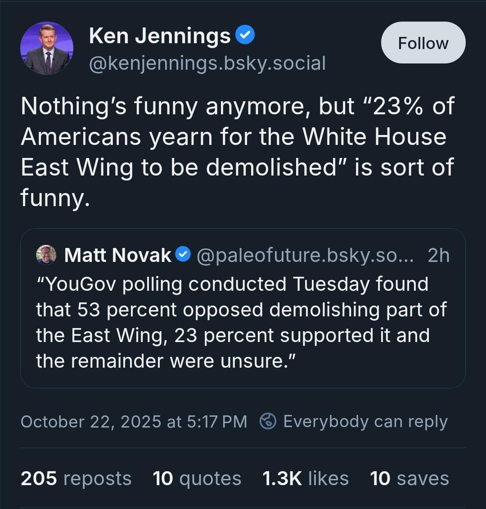Open Ken Jennings display name link
486x509 pixels.
tap(160, 36)
